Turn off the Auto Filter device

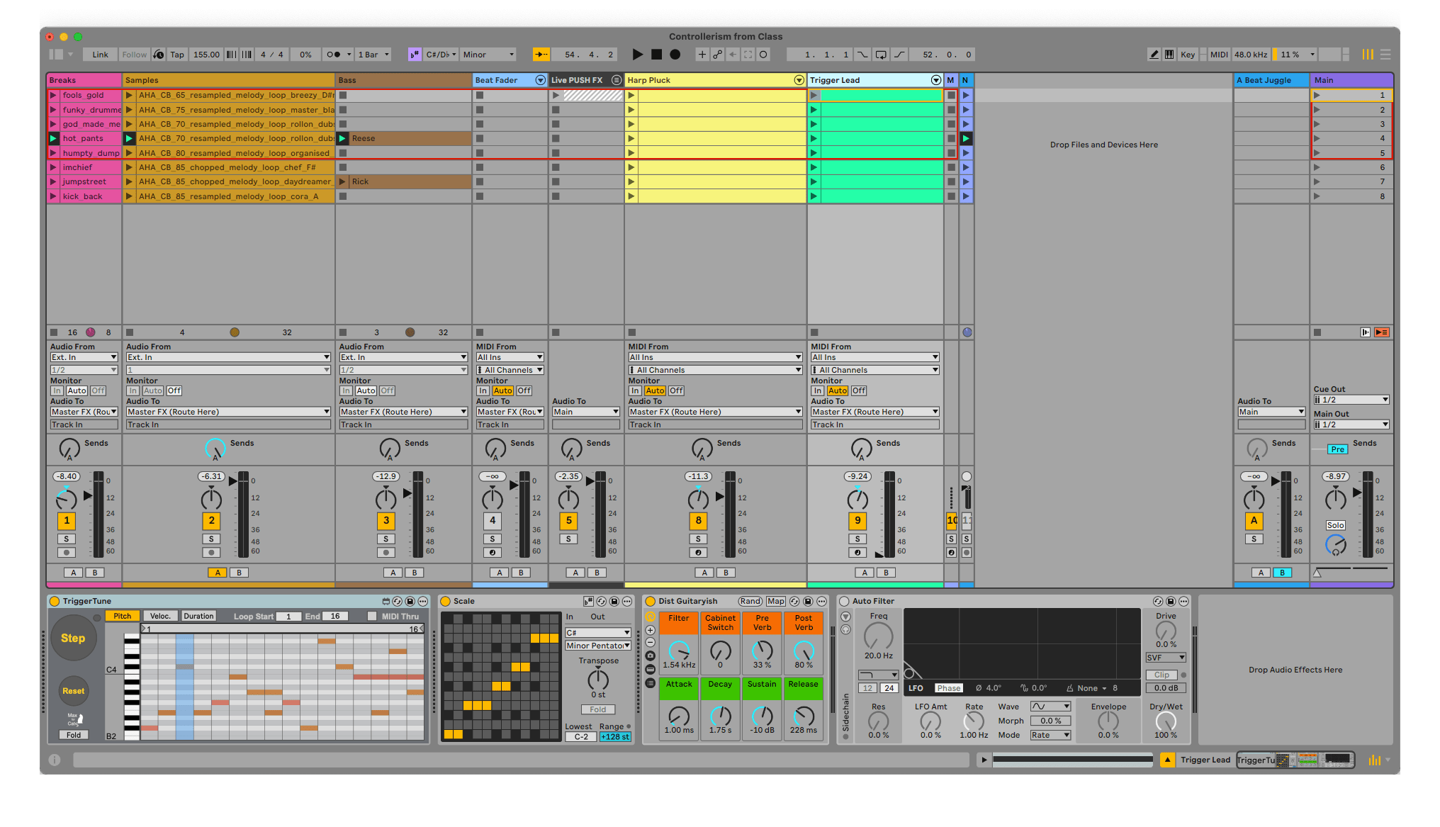tap(844, 602)
